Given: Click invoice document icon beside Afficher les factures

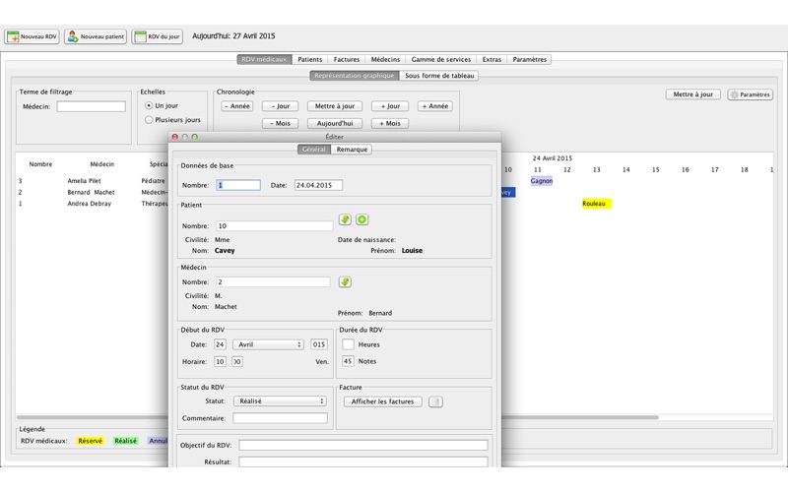Looking at the screenshot, I should (x=435, y=401).
